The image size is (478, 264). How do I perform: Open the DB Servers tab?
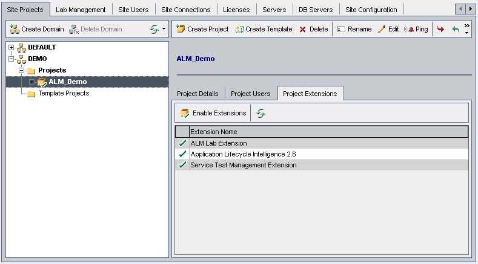(316, 10)
